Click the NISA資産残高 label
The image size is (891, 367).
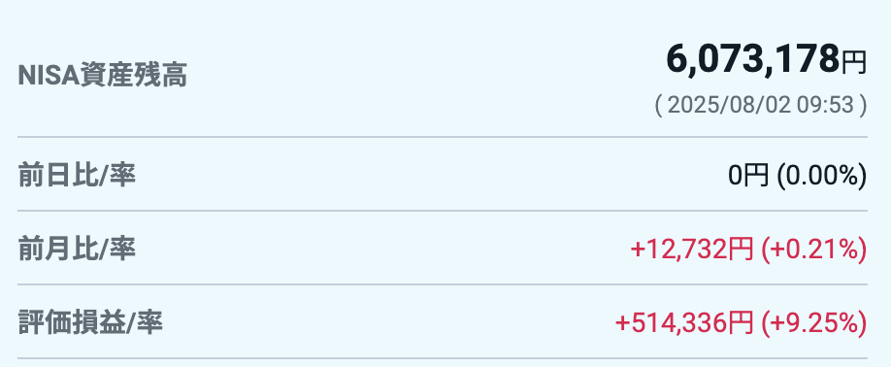103,76
